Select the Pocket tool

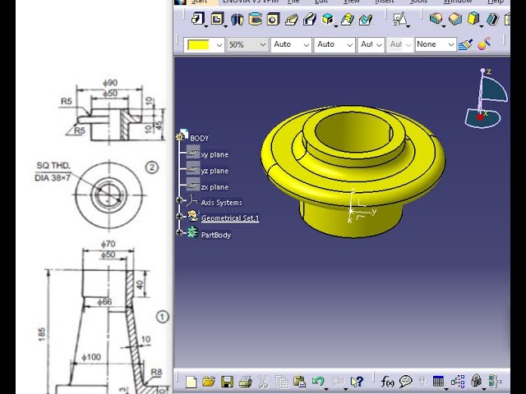[217, 19]
